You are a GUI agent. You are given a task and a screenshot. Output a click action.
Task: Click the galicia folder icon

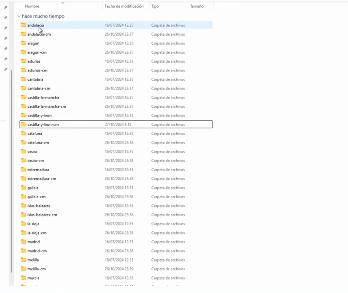pos(24,188)
